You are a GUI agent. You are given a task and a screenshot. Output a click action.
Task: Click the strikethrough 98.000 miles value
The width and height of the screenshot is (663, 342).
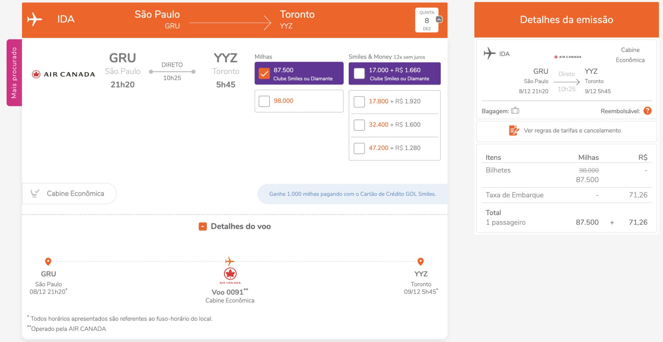[x=589, y=170]
